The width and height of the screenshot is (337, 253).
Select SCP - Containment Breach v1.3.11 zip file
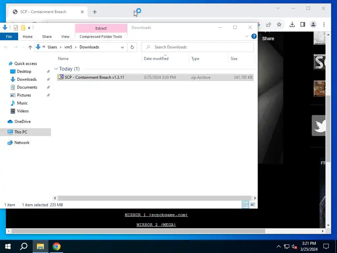[155, 77]
